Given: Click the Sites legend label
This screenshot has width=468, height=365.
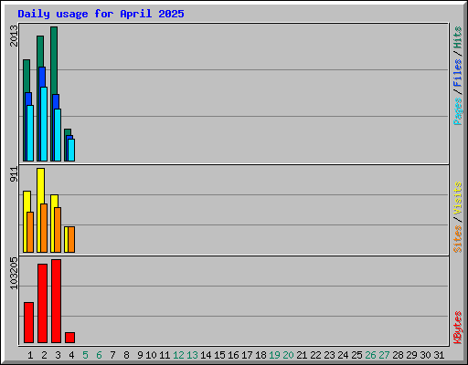Looking at the screenshot, I should (x=458, y=239).
